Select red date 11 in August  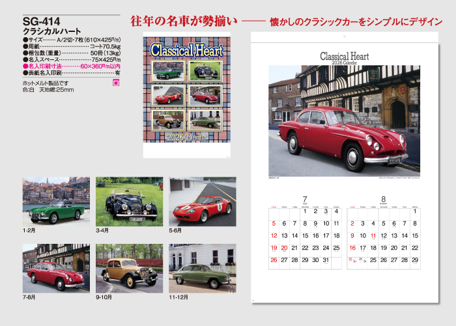[x=373, y=235]
